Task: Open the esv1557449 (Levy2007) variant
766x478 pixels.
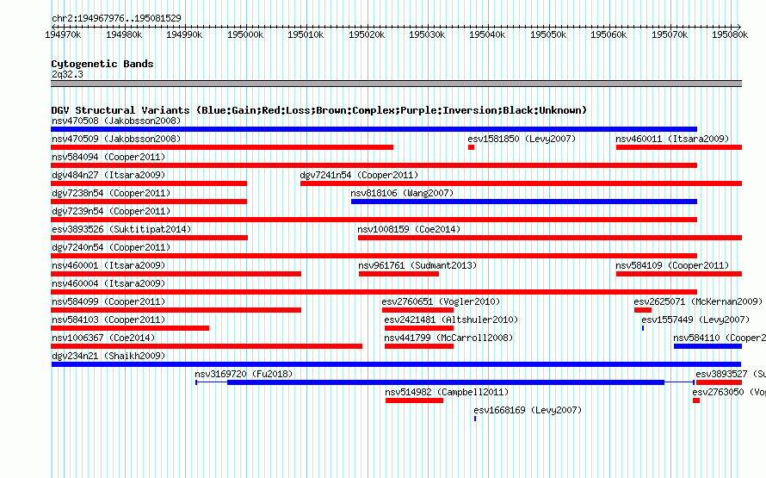Action: 695,320
